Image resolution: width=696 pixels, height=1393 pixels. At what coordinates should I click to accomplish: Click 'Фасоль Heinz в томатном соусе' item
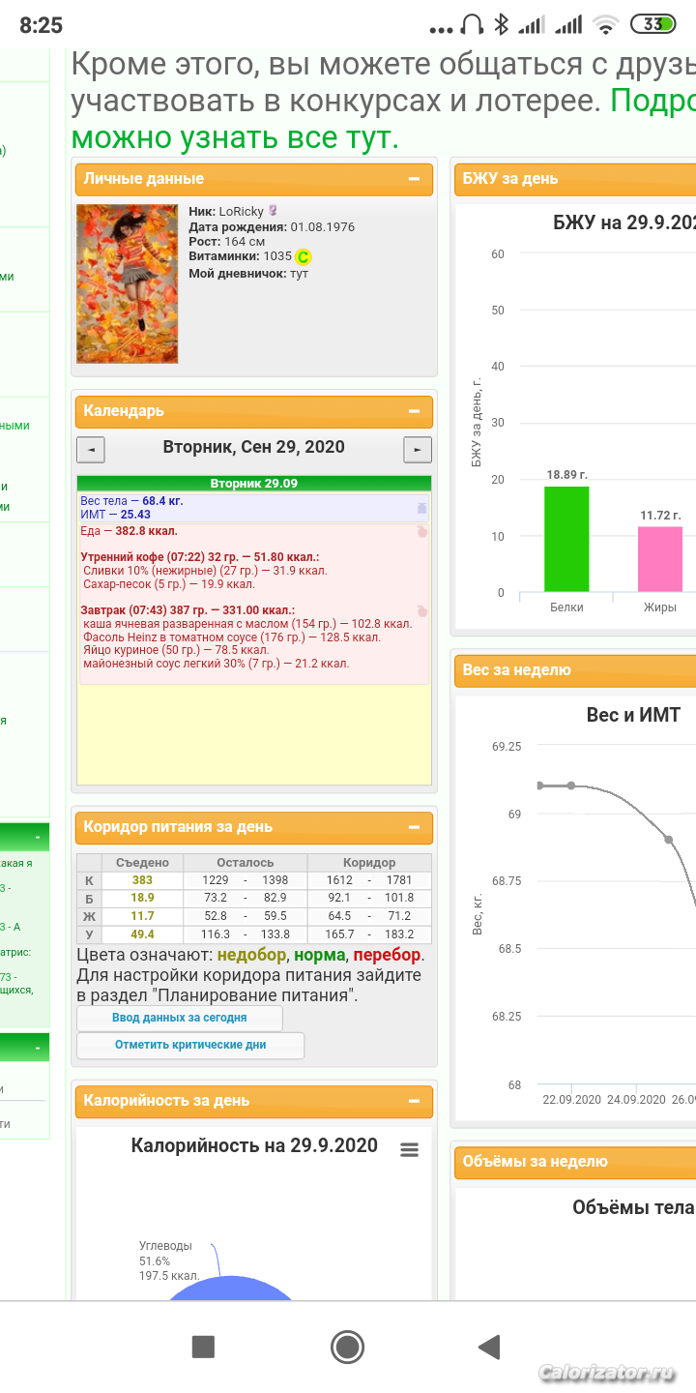click(x=233, y=637)
